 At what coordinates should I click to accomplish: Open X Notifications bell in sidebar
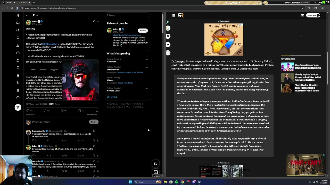point(18,38)
